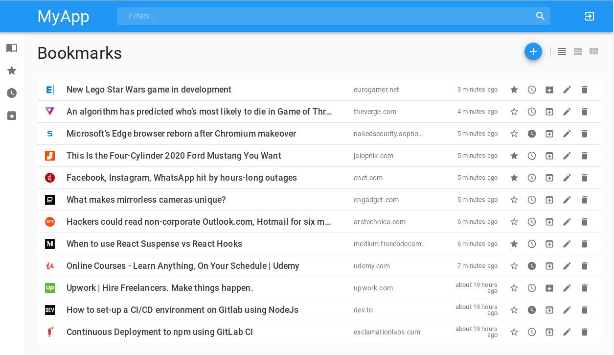Archive the Continuous Deployment npm bookmark
614x355 pixels.
coord(549,332)
